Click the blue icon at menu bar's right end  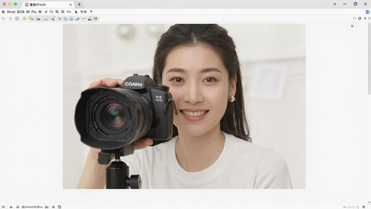pyautogui.click(x=367, y=12)
